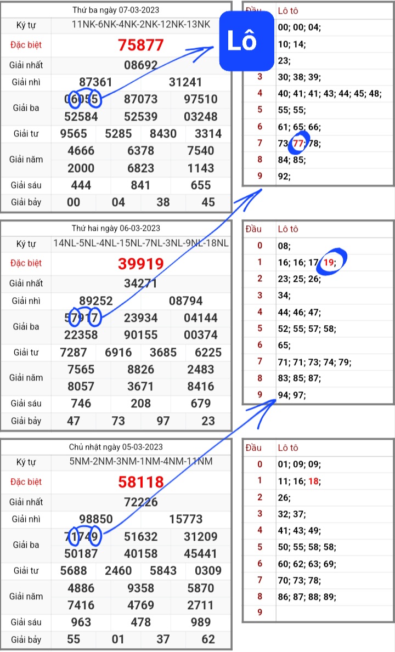
Task: Click third prize number 45441
Action: tap(201, 553)
